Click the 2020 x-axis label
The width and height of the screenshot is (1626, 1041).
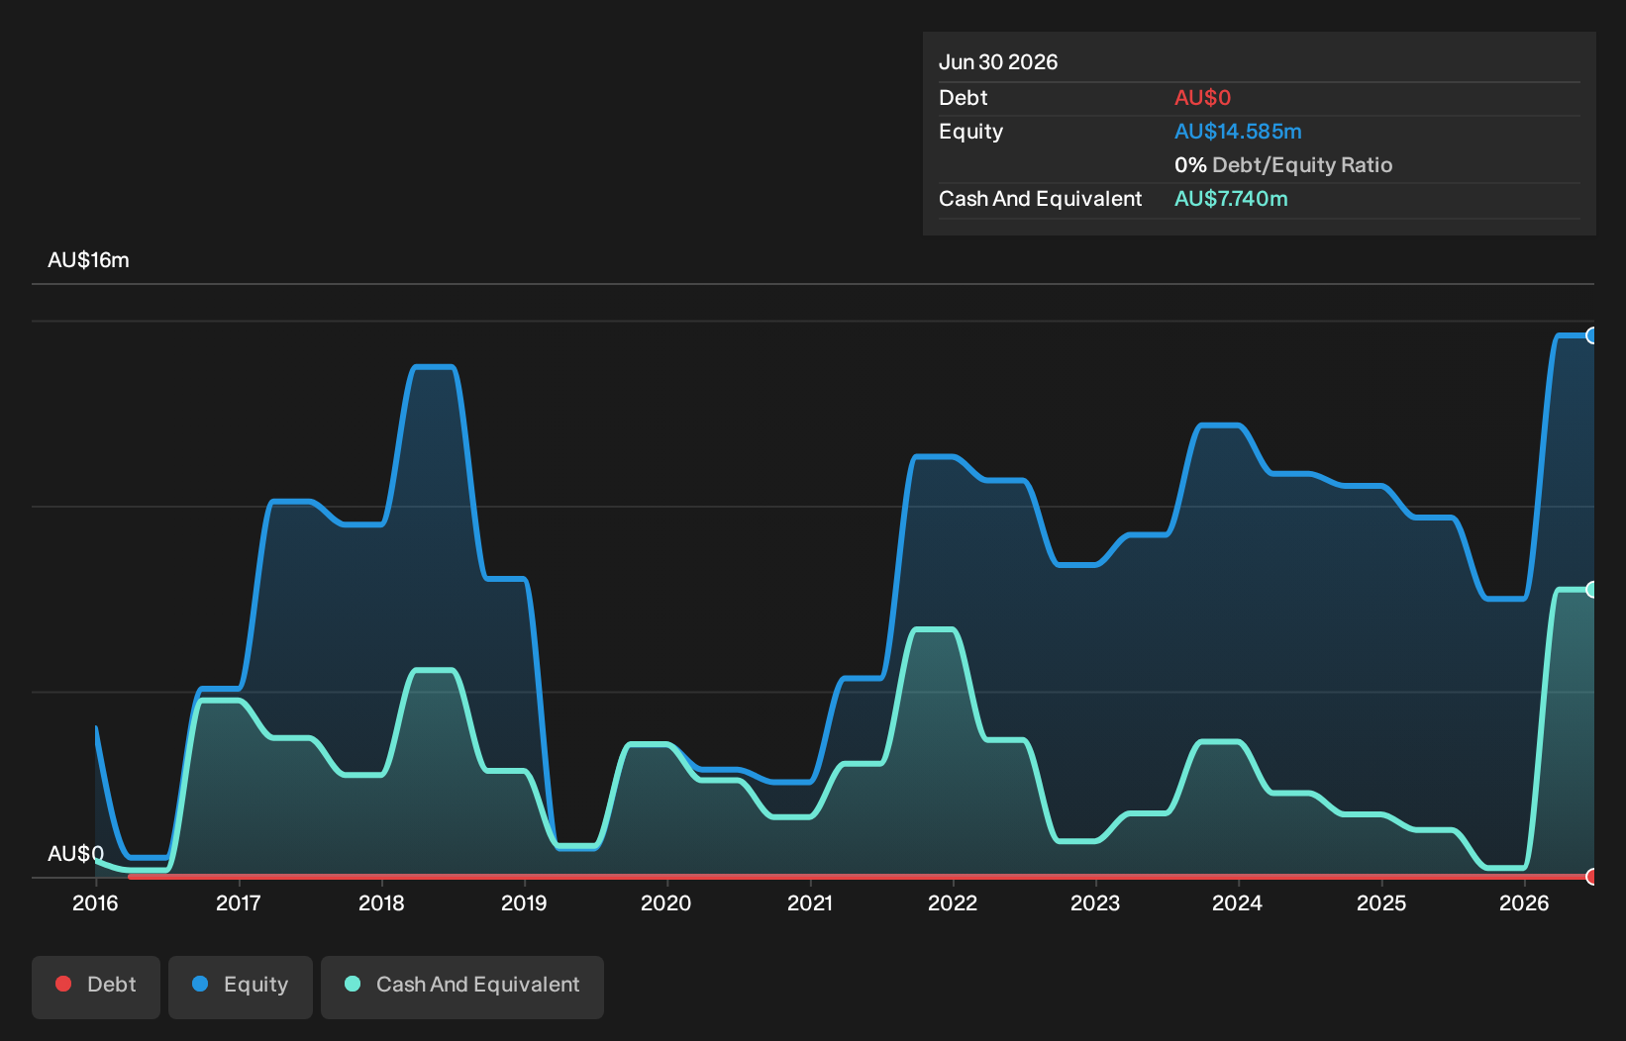pos(666,902)
